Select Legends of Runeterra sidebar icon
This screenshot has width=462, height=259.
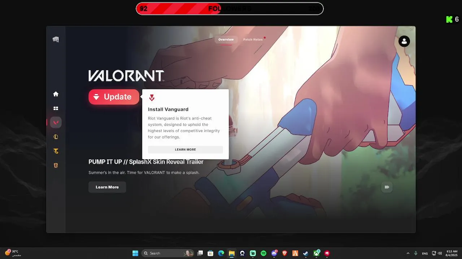(56, 165)
